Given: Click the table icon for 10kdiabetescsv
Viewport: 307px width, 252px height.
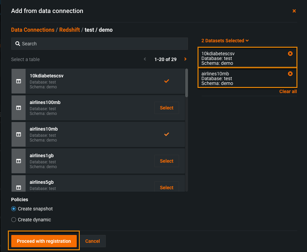Looking at the screenshot, I should tap(18, 81).
